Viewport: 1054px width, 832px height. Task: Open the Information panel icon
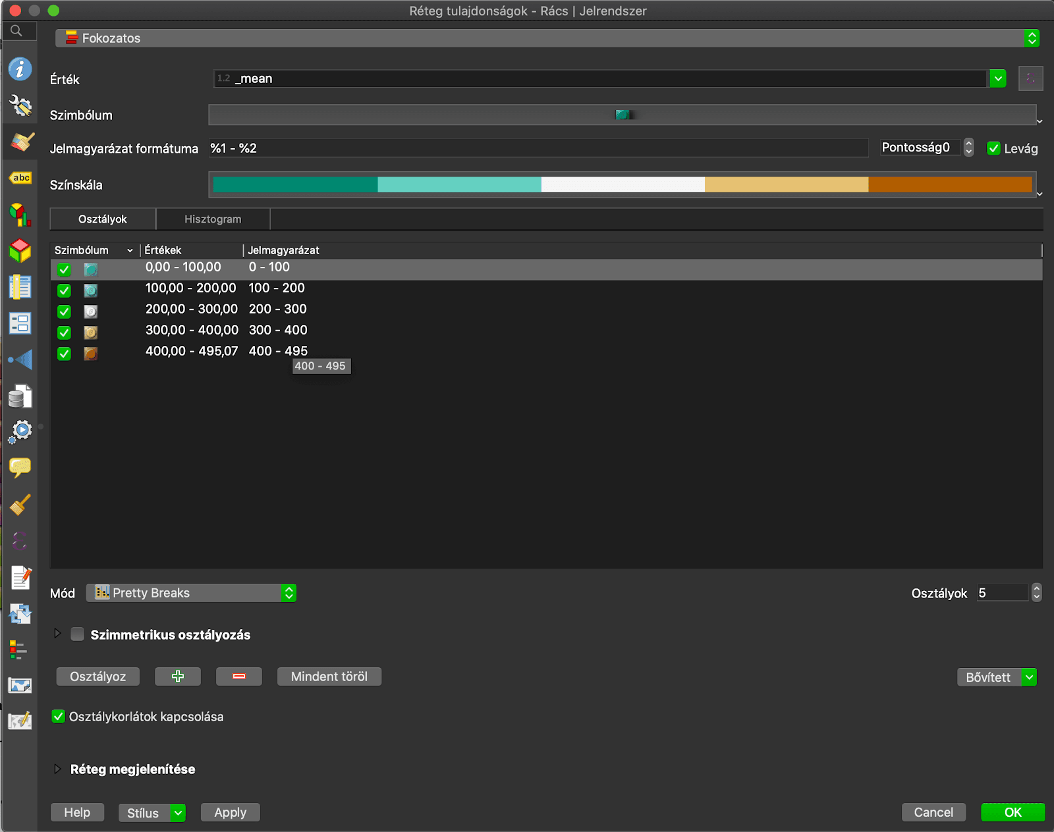pyautogui.click(x=20, y=69)
